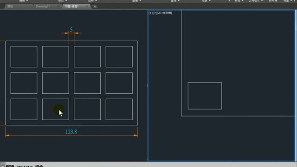Close the active third drawing tab
Image resolution: width=297 pixels, height=167 pixels.
pos(87,6)
